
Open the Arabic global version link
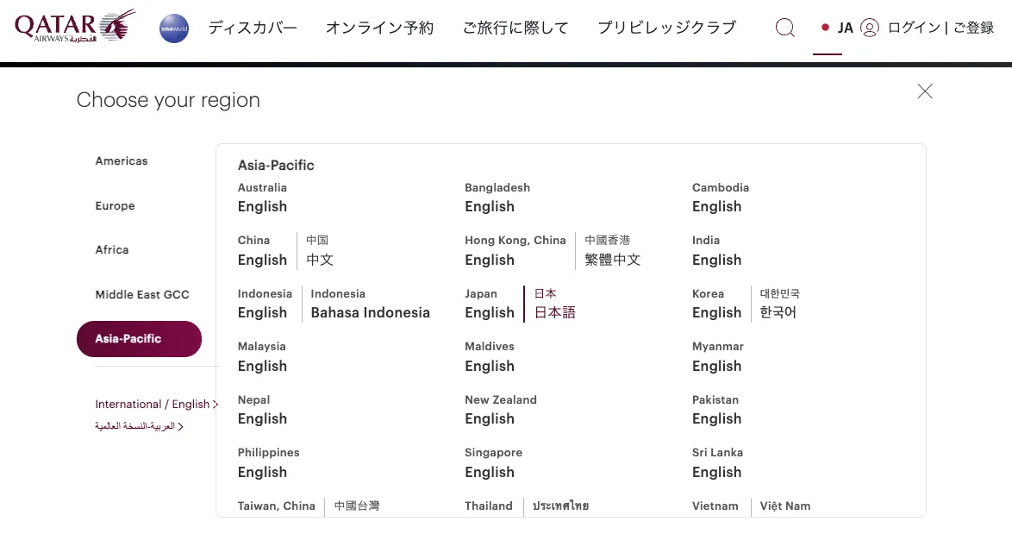tap(139, 426)
